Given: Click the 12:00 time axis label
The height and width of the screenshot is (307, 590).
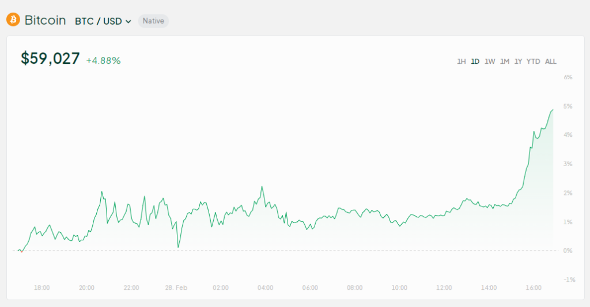Looking at the screenshot, I should click(444, 288).
